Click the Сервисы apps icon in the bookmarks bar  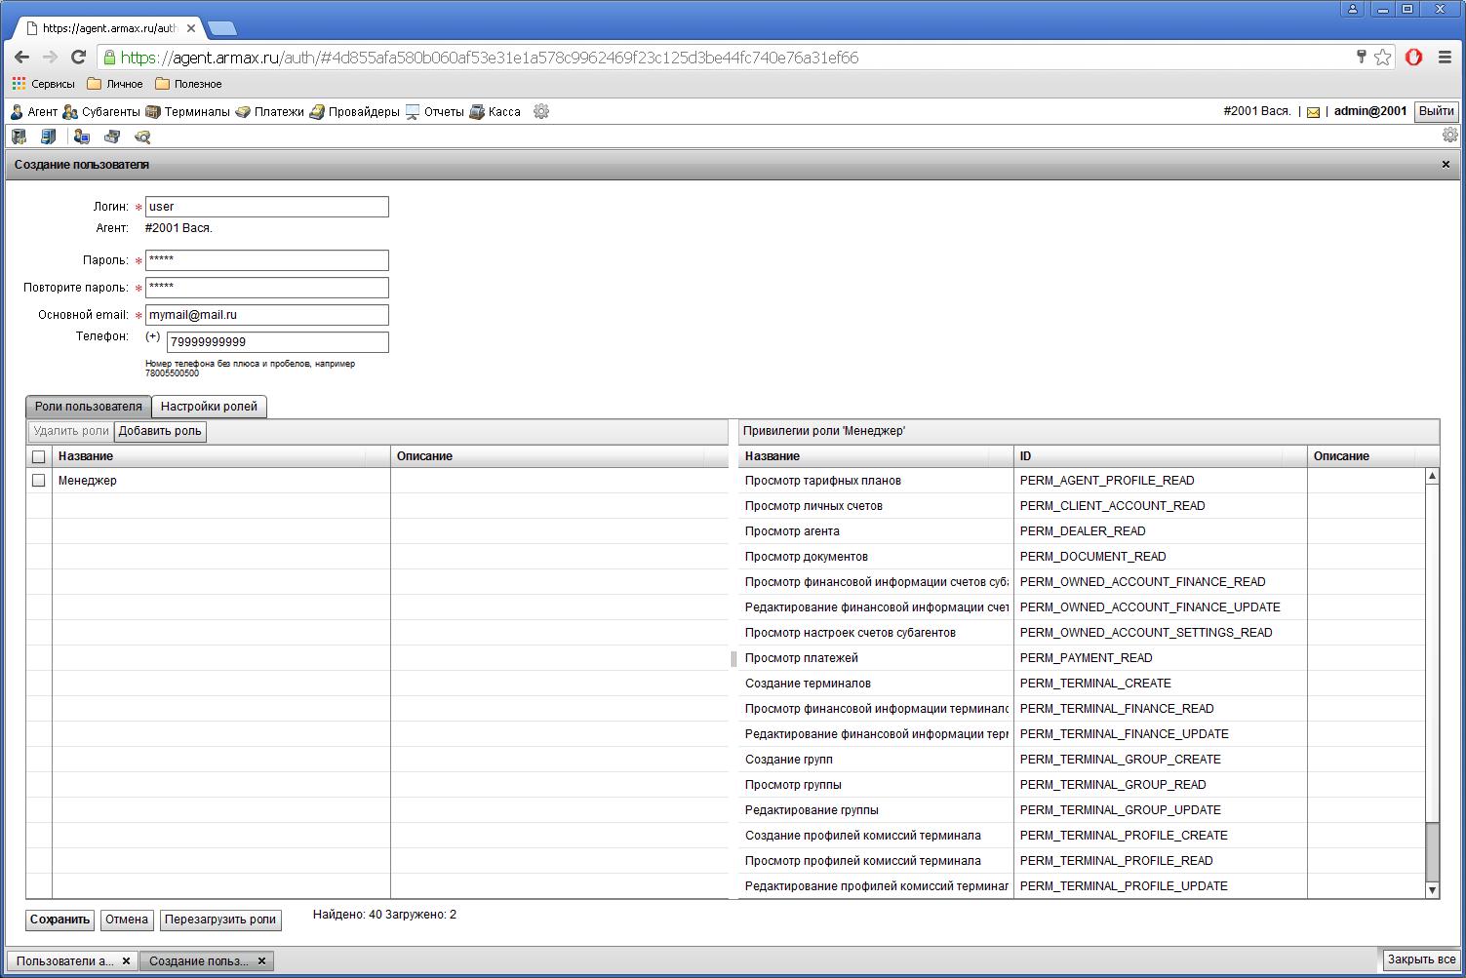click(x=43, y=84)
